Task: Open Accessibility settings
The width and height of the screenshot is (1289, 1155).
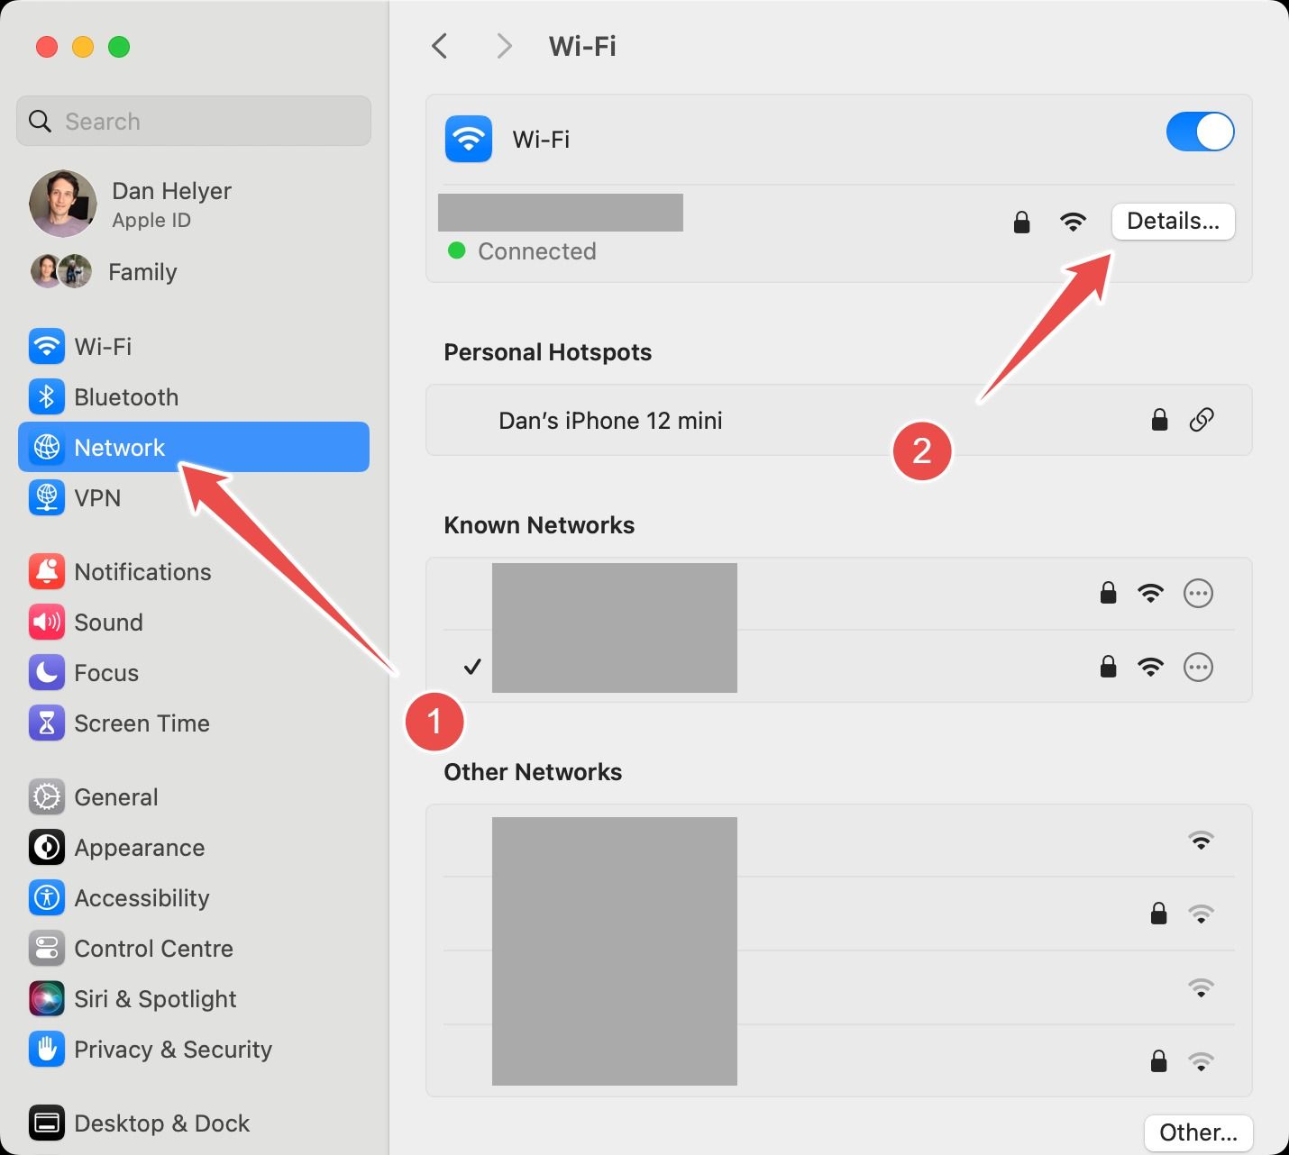Action: click(x=193, y=897)
